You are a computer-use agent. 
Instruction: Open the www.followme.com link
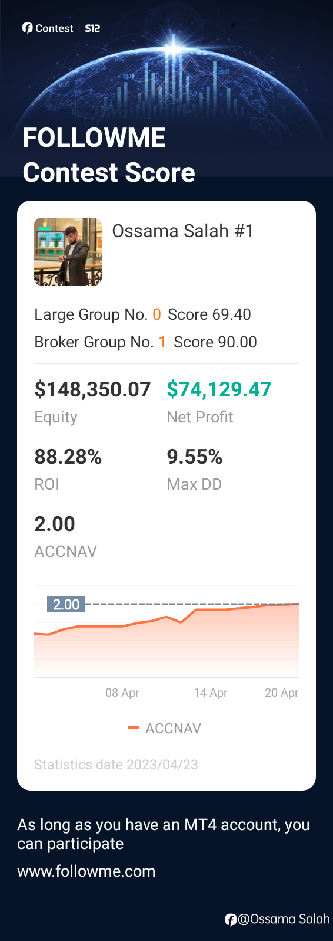(86, 871)
